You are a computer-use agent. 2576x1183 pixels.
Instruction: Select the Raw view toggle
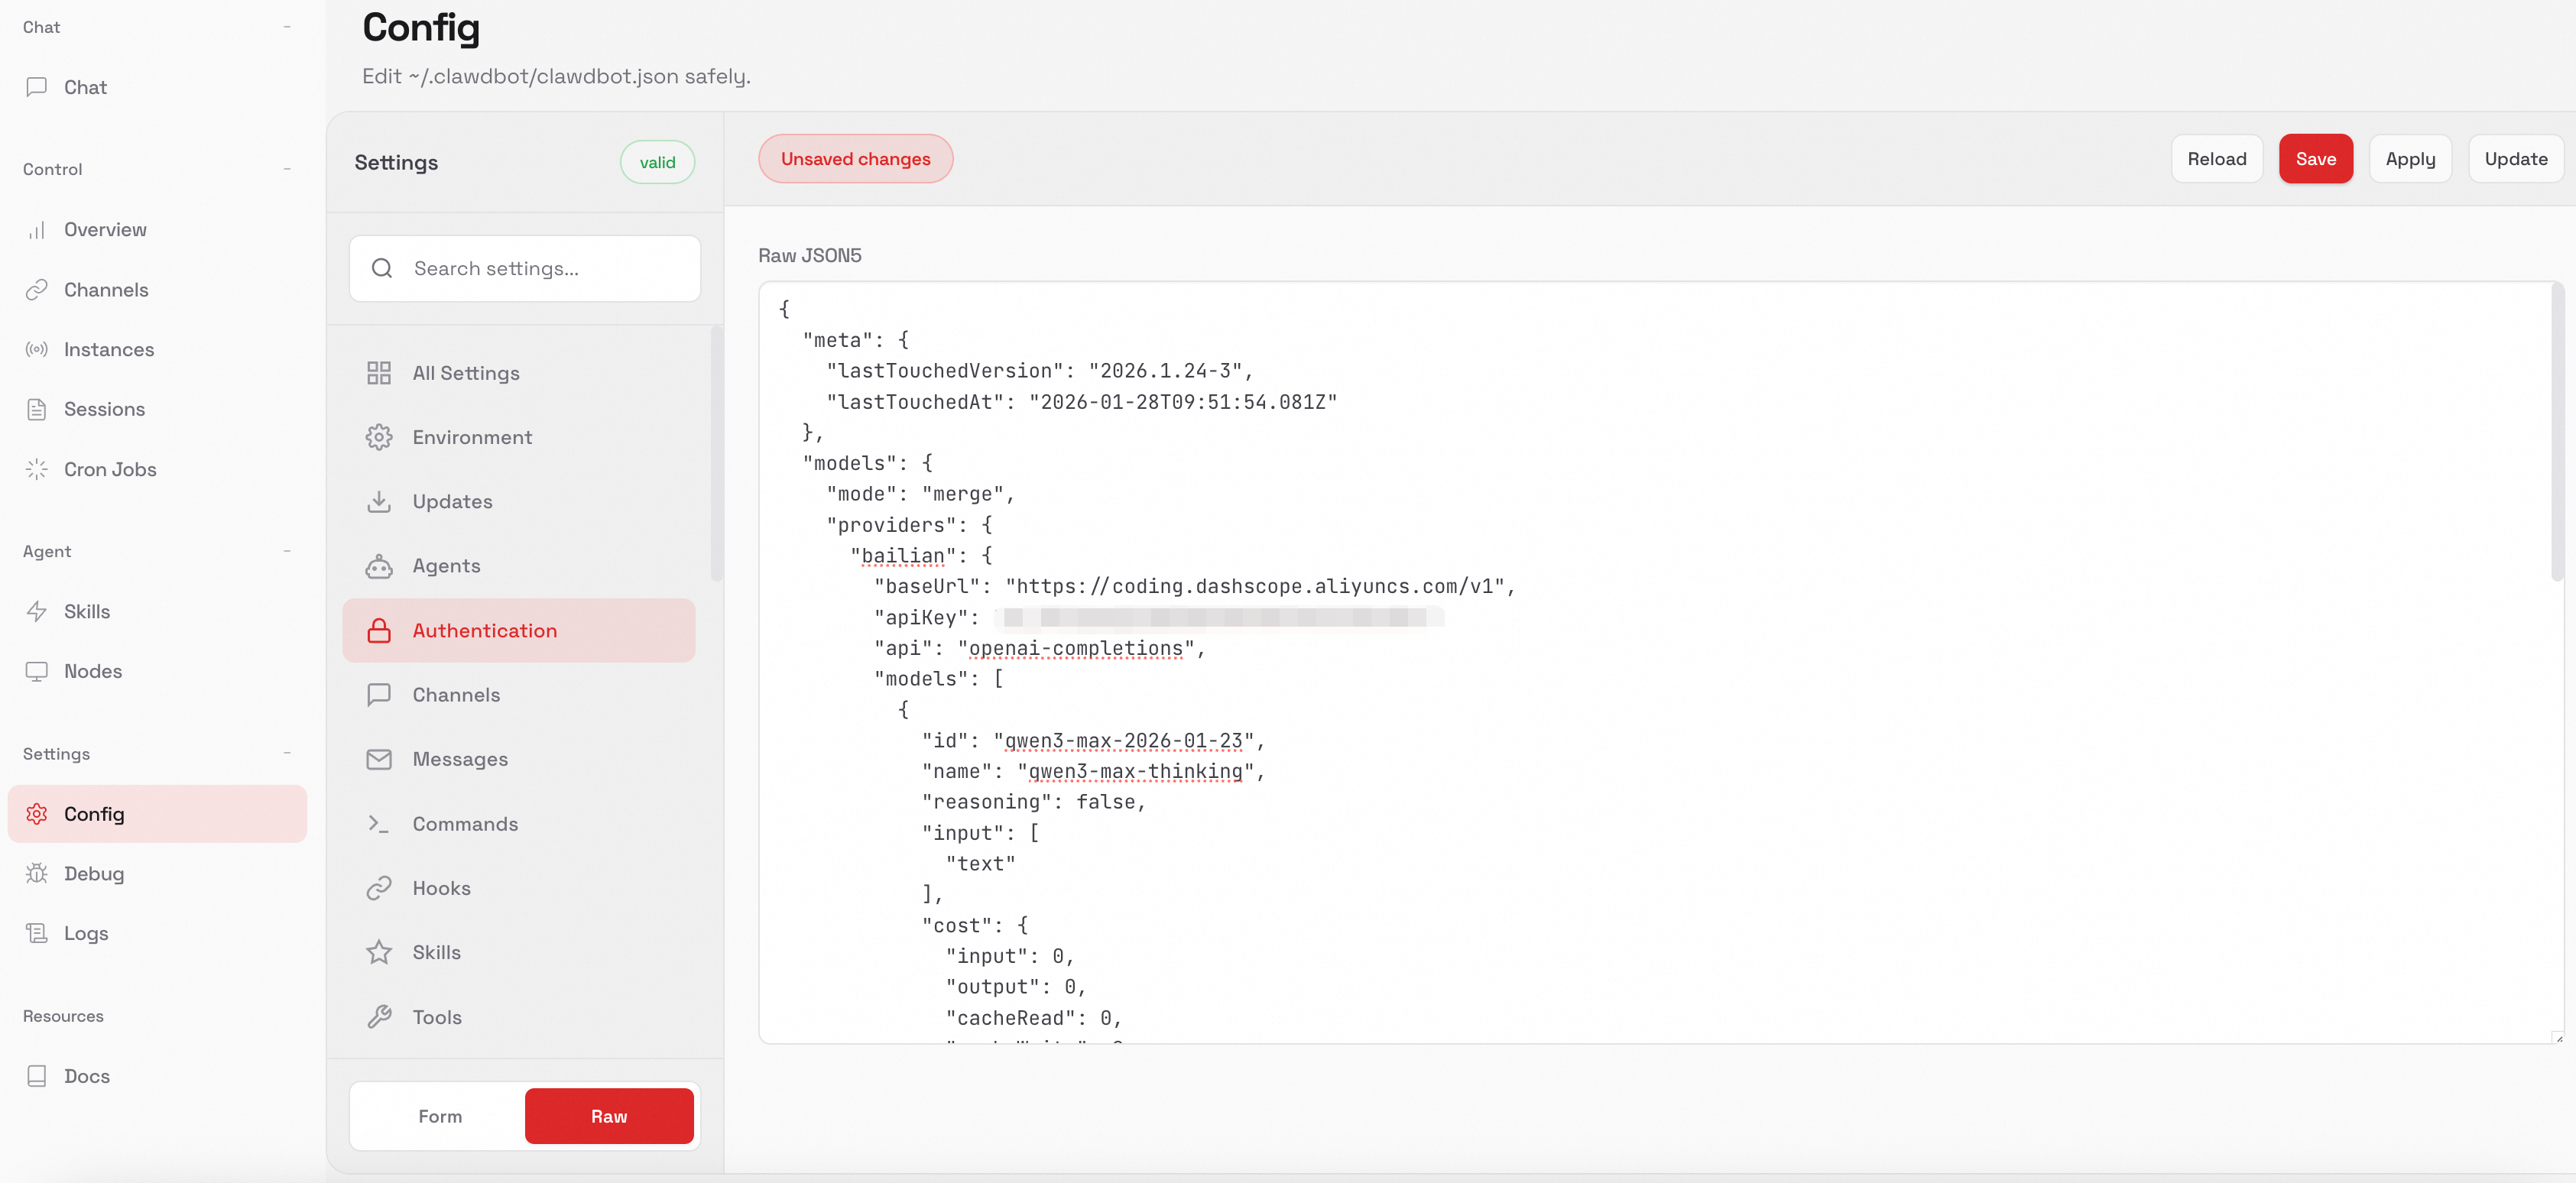tap(608, 1116)
